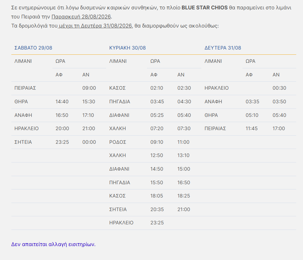Click the 05:10 arrival time at ΘΗΡΑ
303x260 pixels.
coord(252,115)
